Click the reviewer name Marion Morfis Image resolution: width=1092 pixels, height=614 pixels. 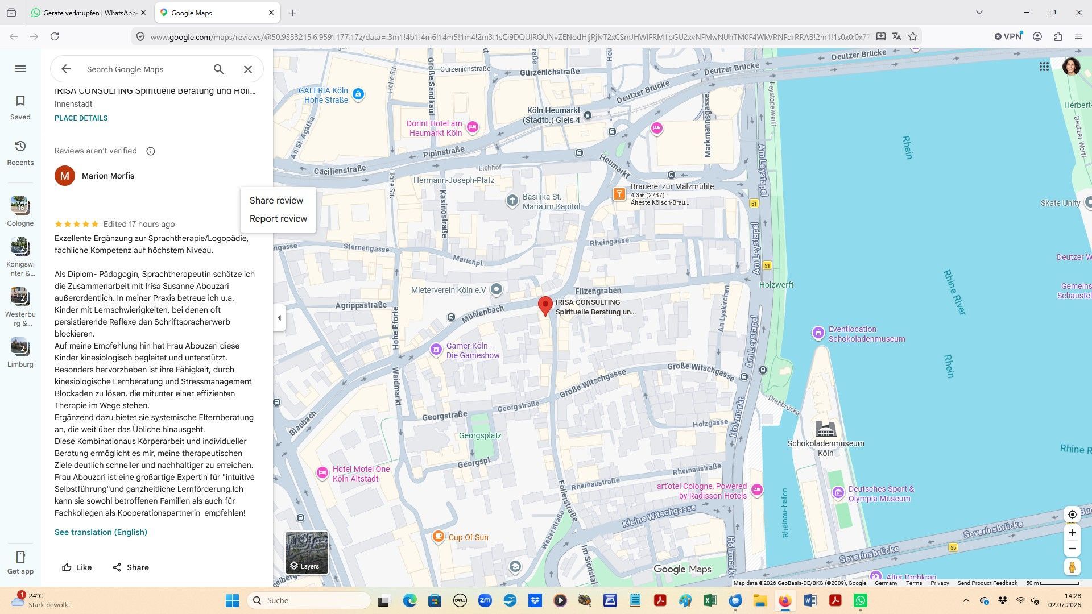[x=108, y=176]
